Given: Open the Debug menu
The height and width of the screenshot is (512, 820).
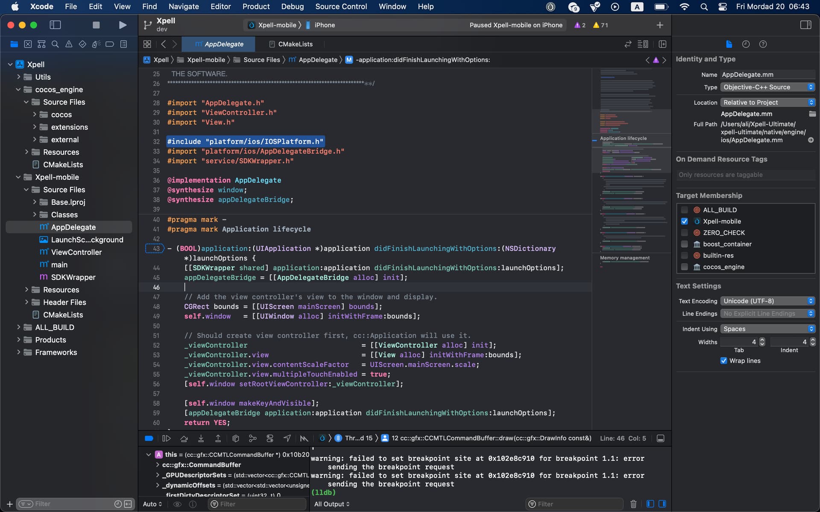Looking at the screenshot, I should pos(292,6).
